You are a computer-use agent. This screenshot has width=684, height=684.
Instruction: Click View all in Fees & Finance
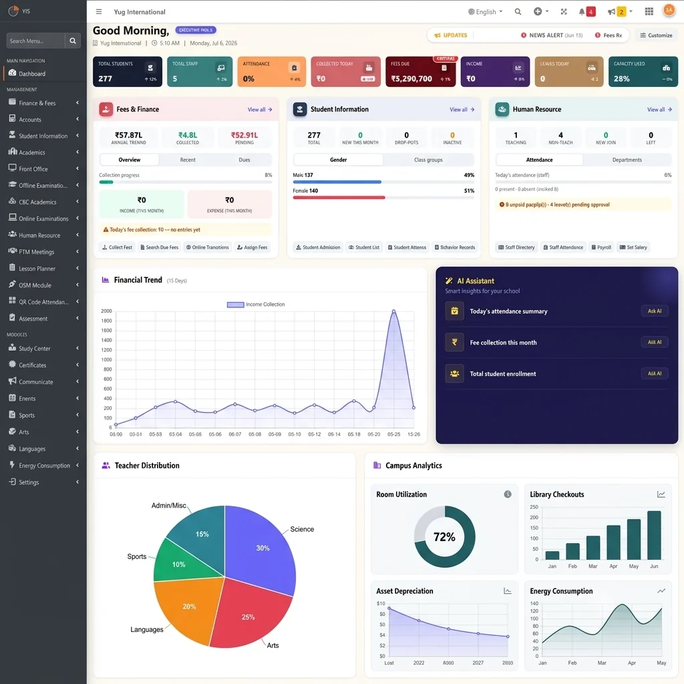click(260, 110)
